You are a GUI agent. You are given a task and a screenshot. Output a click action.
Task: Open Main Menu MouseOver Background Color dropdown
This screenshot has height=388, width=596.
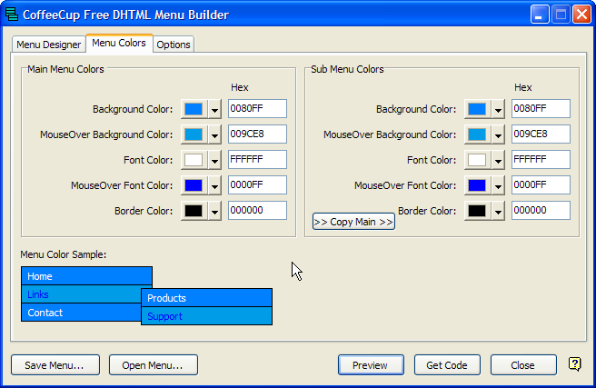pos(214,134)
